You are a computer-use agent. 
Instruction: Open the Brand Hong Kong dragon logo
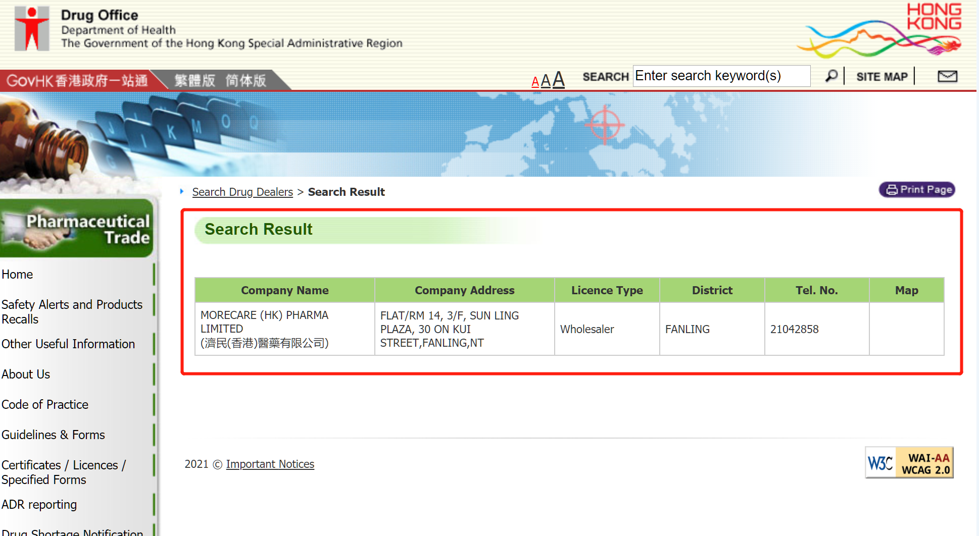tap(879, 31)
